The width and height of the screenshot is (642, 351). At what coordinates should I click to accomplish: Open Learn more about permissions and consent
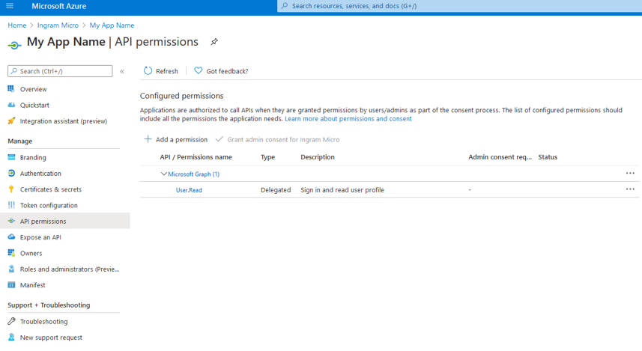[348, 119]
